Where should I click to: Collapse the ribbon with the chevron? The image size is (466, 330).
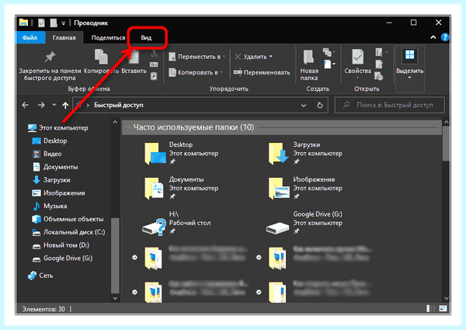tap(433, 37)
